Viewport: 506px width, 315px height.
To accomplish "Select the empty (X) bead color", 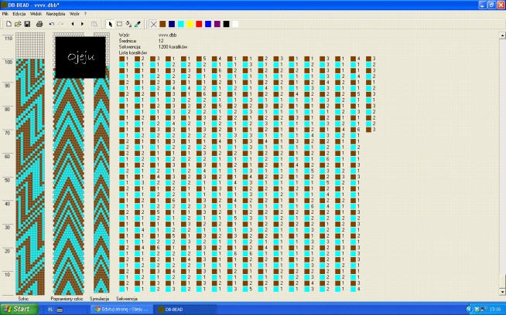I will (154, 24).
